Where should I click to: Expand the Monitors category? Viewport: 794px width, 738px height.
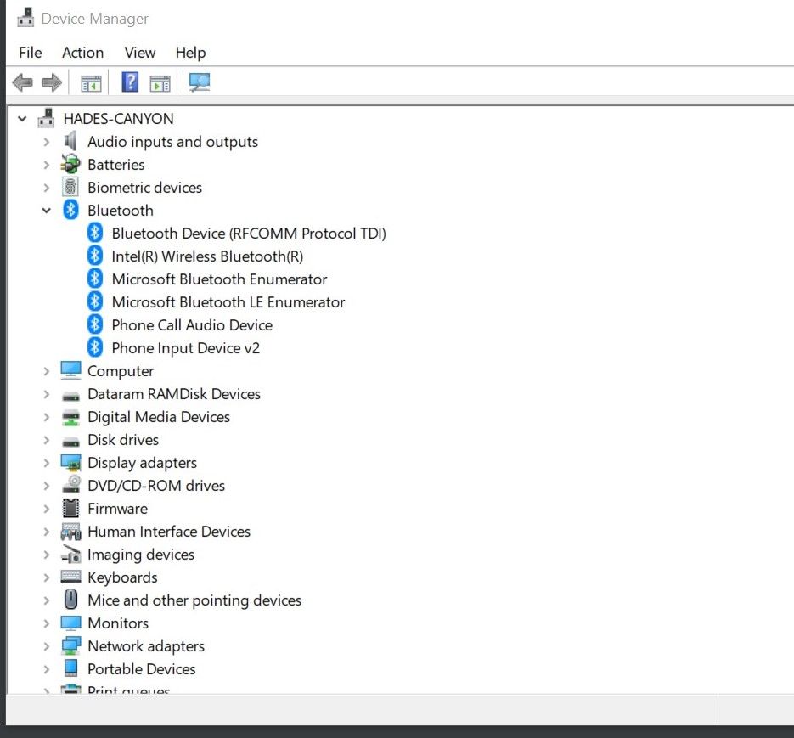(47, 623)
